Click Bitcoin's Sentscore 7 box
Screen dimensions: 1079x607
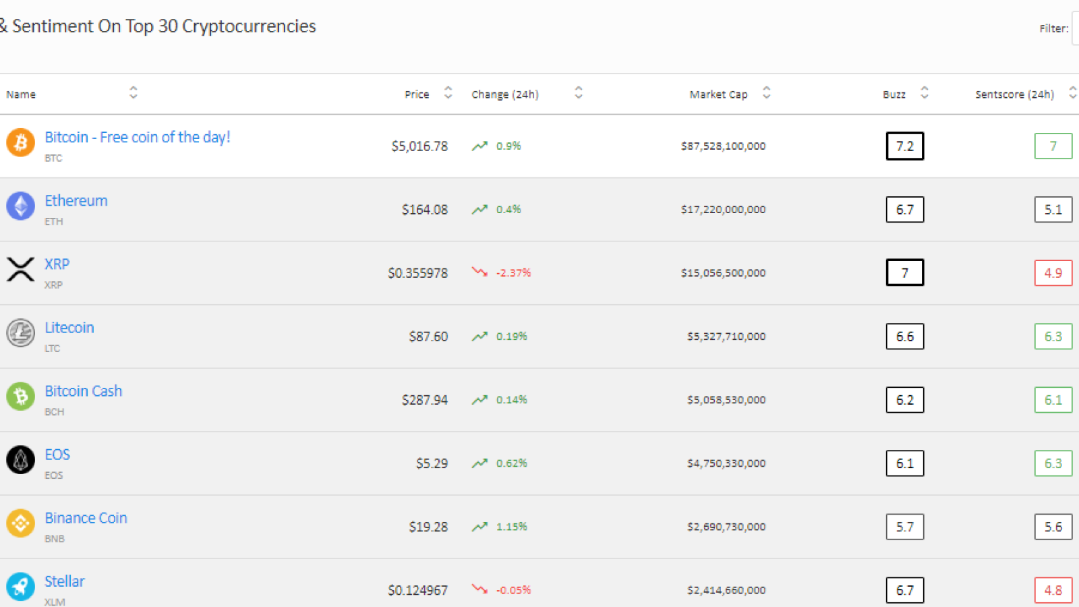tap(1053, 146)
